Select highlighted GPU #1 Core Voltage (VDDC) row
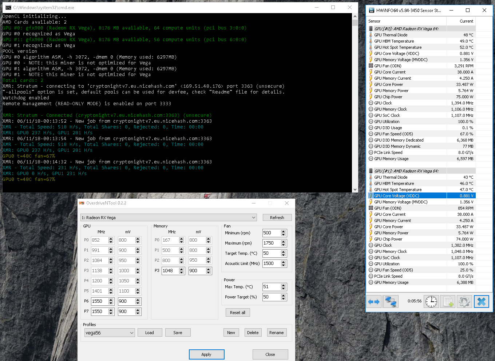Viewport: 495px width, 361px height. click(x=421, y=196)
